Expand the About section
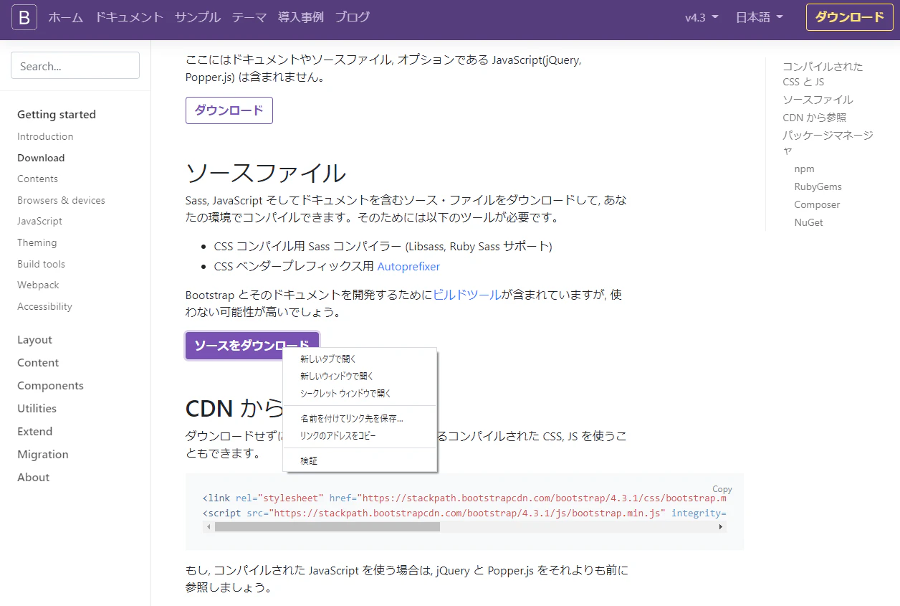The image size is (900, 606). click(x=33, y=478)
